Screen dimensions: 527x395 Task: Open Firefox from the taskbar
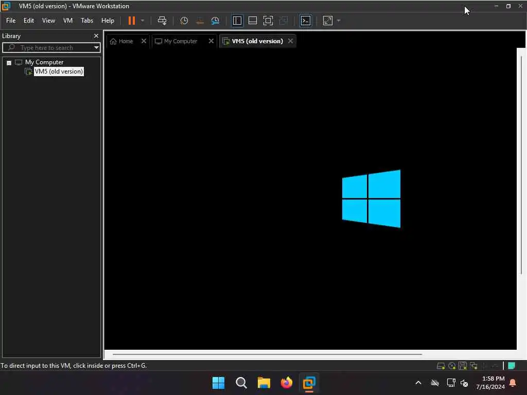coord(286,383)
